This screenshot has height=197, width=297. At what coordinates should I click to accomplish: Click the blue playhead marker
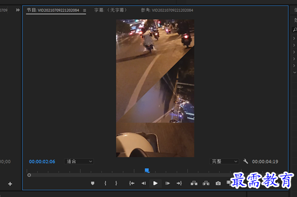point(147,171)
